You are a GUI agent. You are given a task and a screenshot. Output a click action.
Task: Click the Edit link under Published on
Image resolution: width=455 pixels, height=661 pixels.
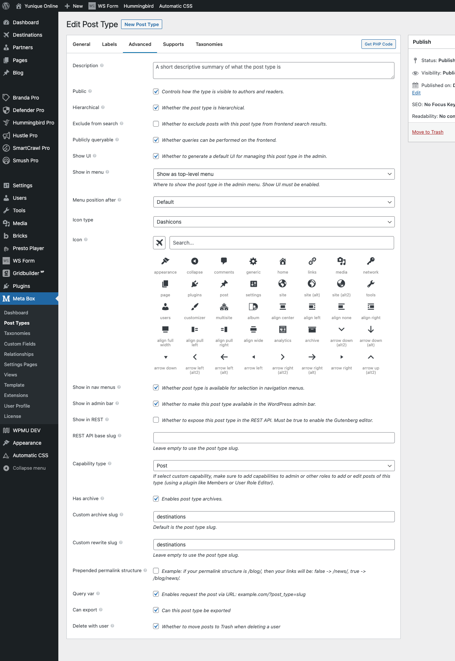click(416, 93)
